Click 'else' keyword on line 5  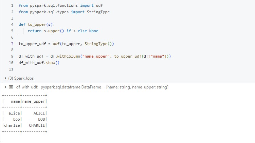[x=82, y=31]
